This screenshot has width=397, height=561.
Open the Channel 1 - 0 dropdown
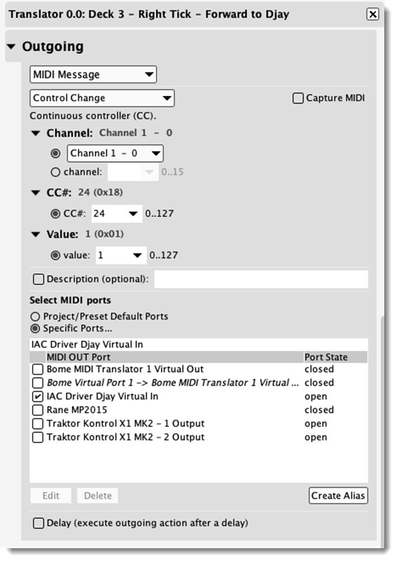pyautogui.click(x=115, y=153)
